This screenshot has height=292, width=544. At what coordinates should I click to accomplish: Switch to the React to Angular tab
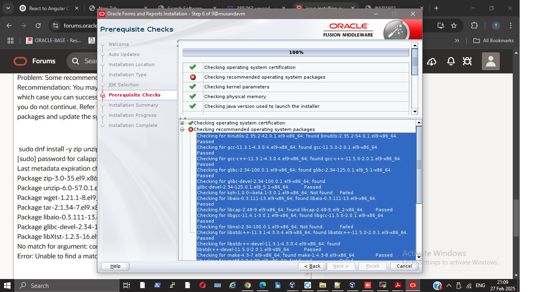tap(49, 8)
